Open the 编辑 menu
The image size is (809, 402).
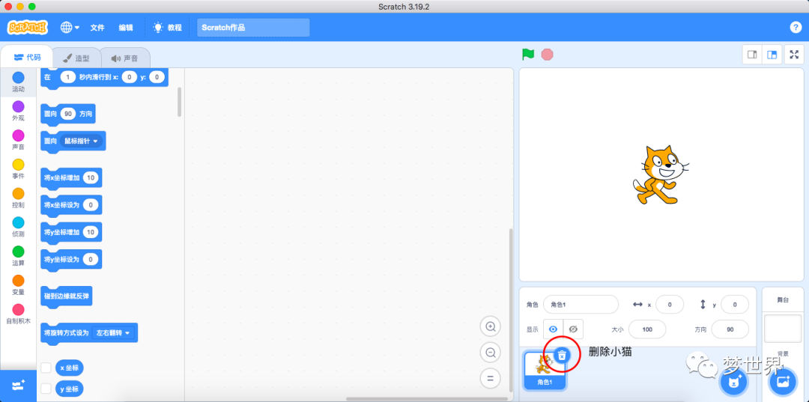tap(126, 27)
